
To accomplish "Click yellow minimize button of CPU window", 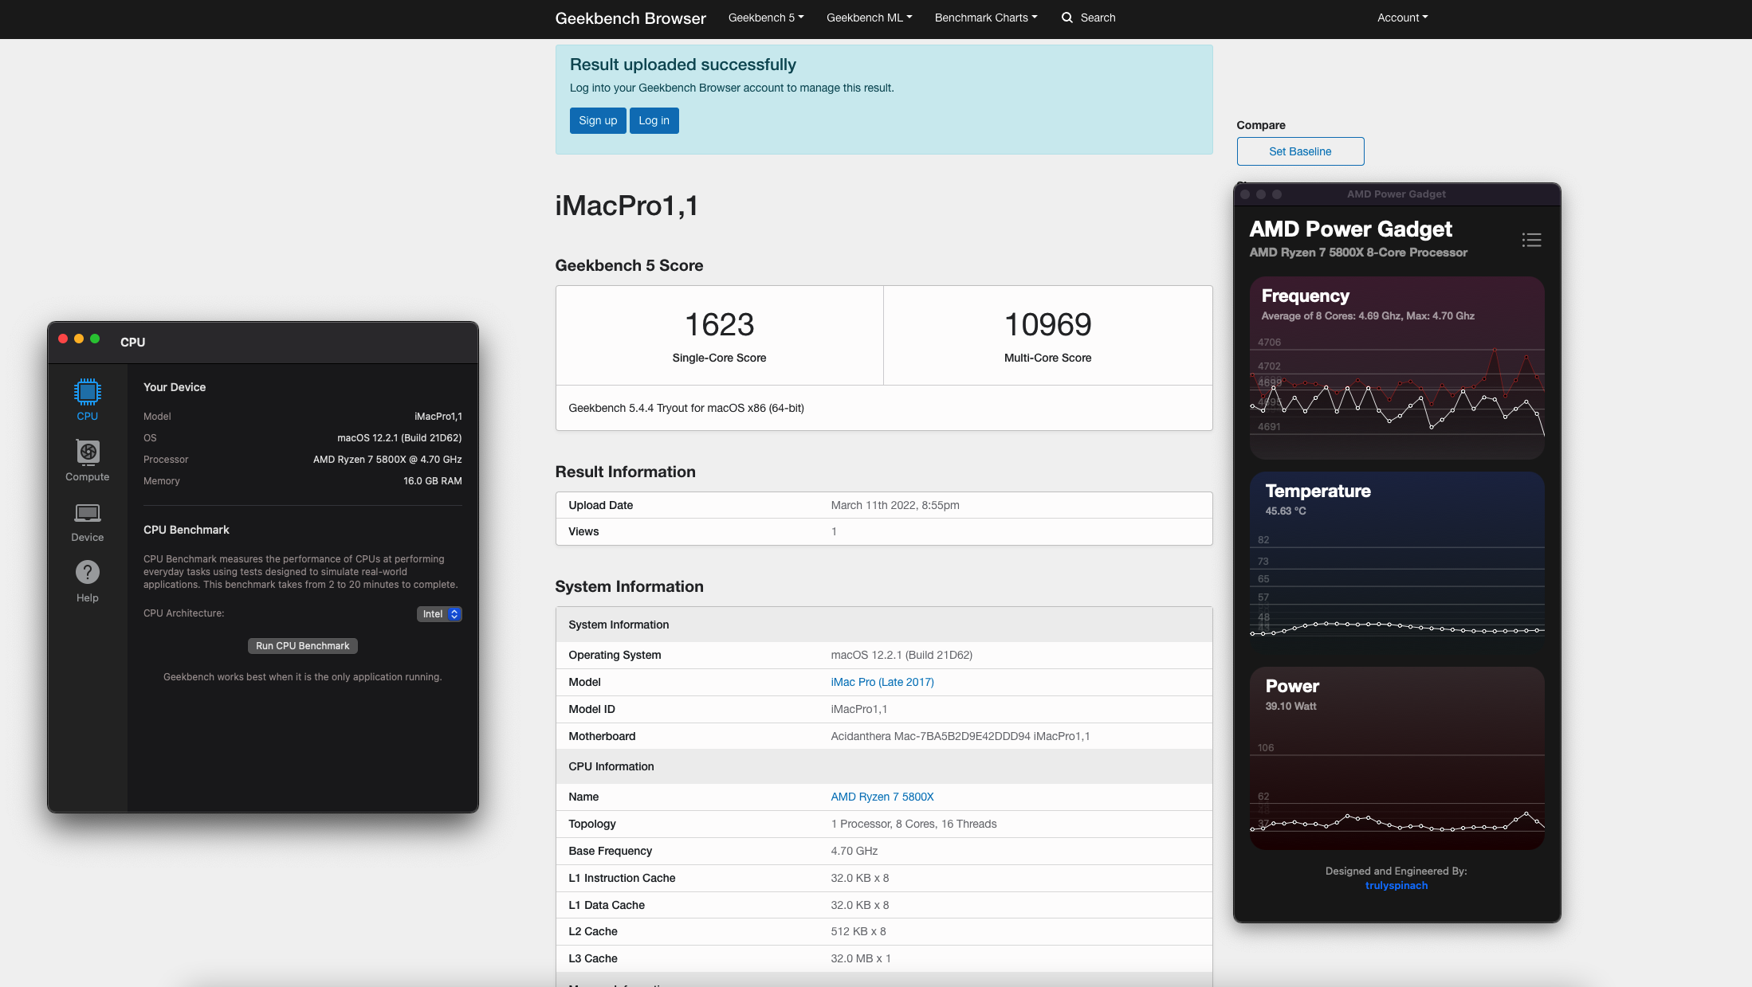I will pyautogui.click(x=79, y=339).
